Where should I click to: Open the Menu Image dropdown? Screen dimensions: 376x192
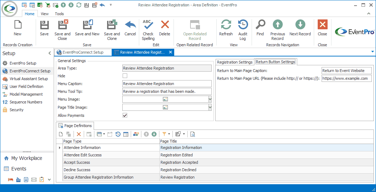[x=210, y=99]
